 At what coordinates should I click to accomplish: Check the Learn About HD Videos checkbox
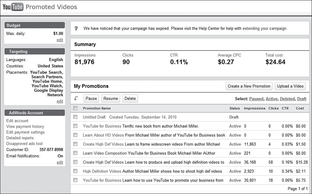(75, 135)
